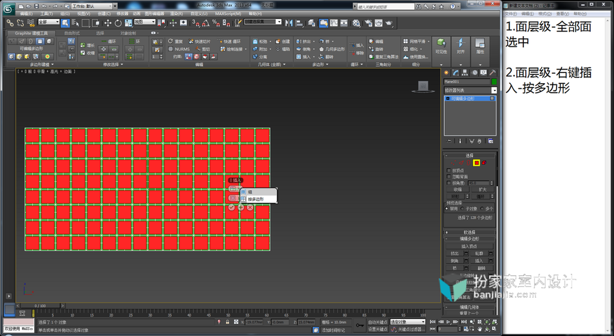Switch to the Graphite 建模工具 tab
Screen dimensions: 614x336
[31, 33]
